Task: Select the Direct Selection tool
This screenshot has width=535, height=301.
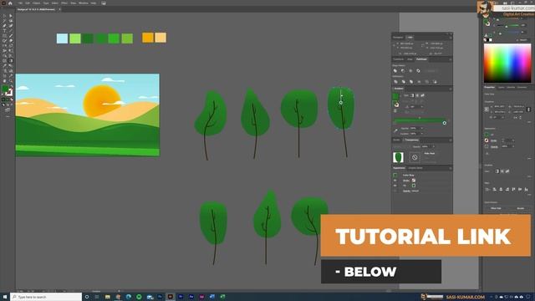Action: pos(11,16)
